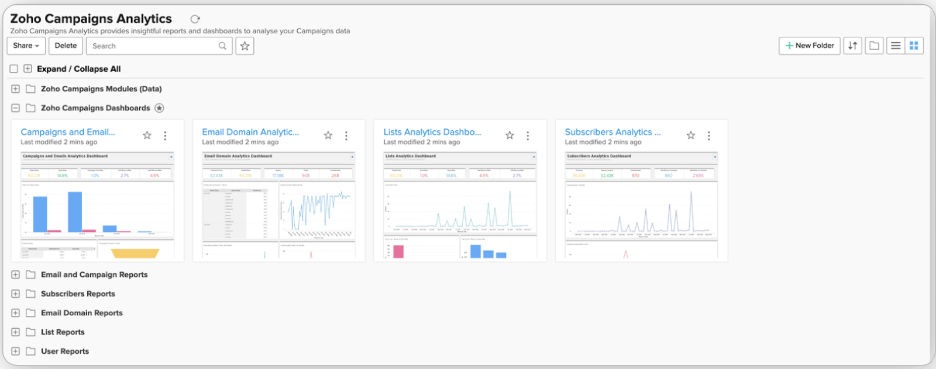Open Lists Analytics Dashbo... link
Image resolution: width=936 pixels, height=369 pixels.
click(432, 132)
